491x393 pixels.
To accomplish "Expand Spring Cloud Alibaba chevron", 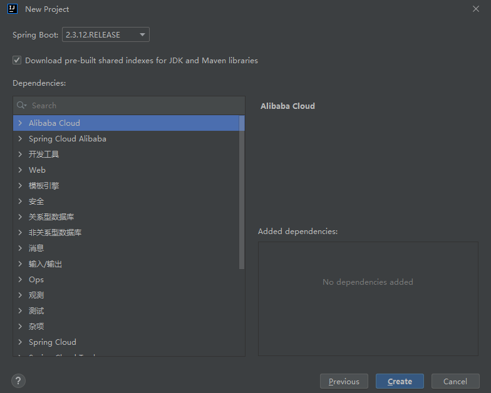I will click(20, 139).
